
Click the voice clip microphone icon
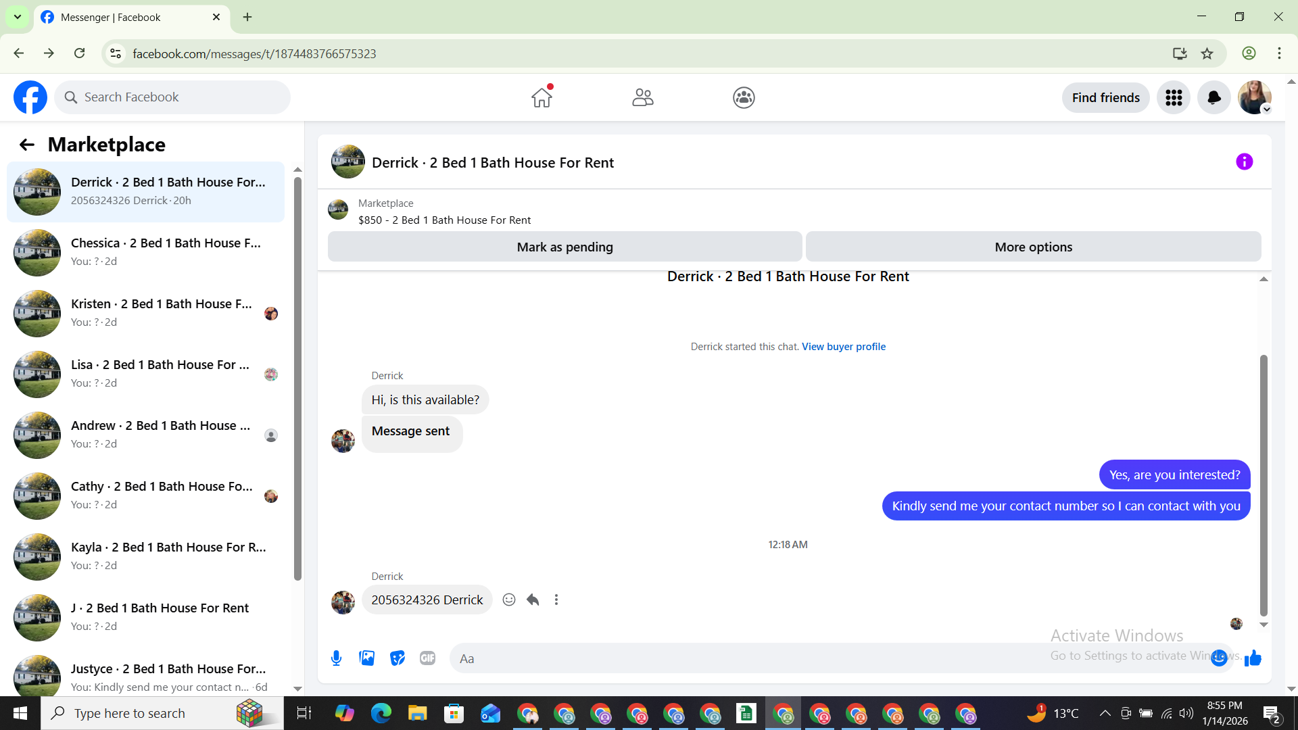click(336, 658)
